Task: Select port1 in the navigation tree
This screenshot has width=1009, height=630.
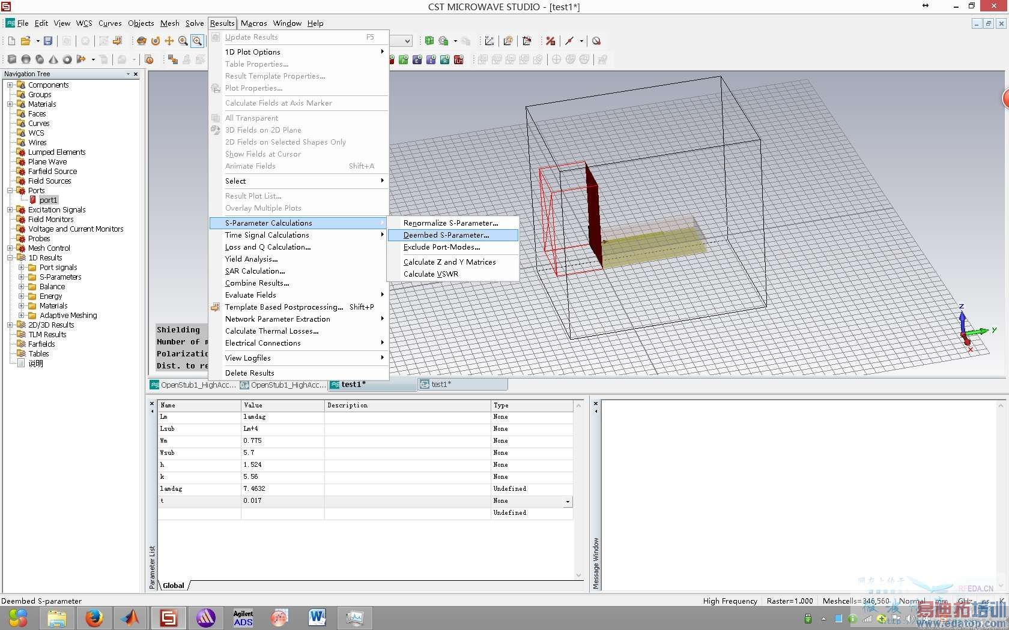Action: coord(48,200)
